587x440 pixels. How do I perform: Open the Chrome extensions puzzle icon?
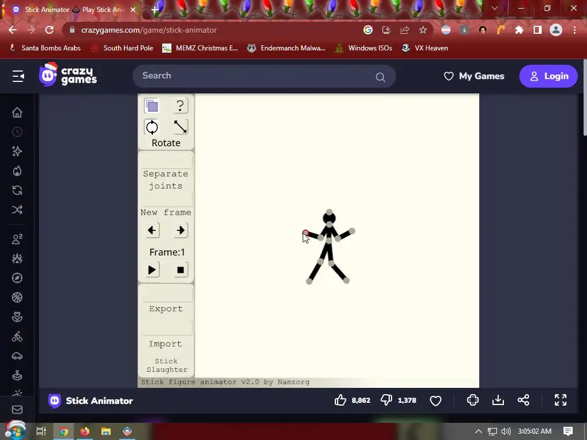coord(519,30)
